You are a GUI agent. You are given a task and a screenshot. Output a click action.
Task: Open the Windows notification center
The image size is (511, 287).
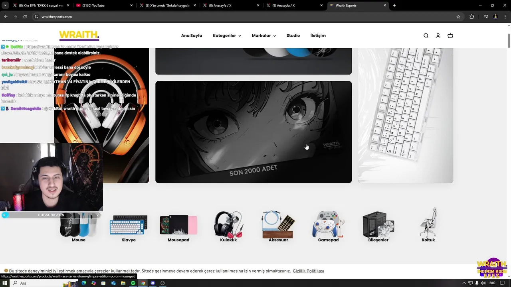[x=502, y=283]
